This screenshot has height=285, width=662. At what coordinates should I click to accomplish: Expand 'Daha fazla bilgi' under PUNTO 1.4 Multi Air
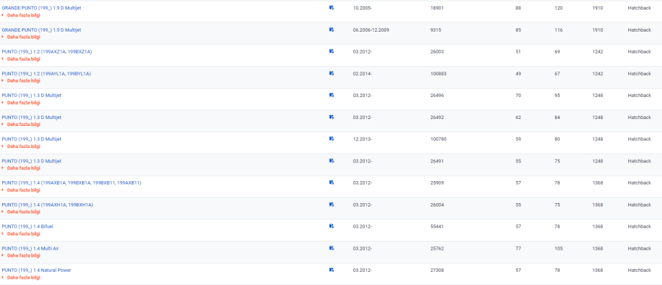[x=23, y=255]
